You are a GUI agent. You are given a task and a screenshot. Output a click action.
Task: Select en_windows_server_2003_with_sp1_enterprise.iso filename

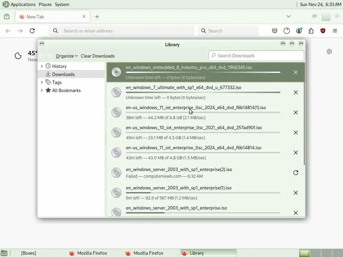tap(176, 208)
